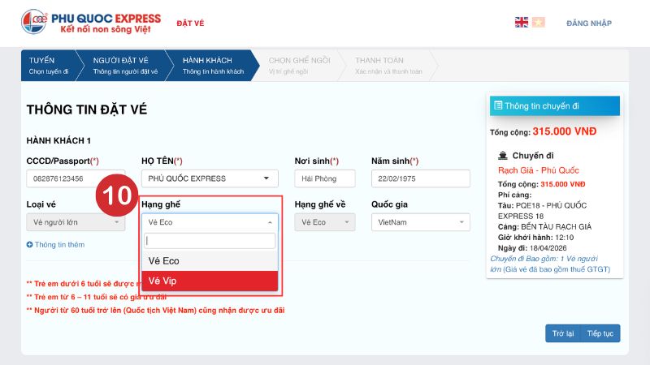
Task: Go to the TUYẾN step tab
Action: pos(49,66)
